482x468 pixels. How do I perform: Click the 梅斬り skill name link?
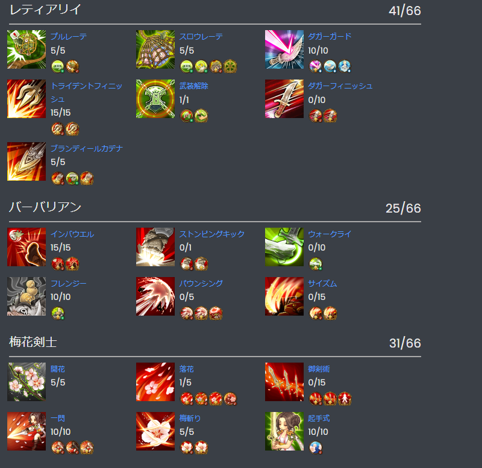[190, 419]
